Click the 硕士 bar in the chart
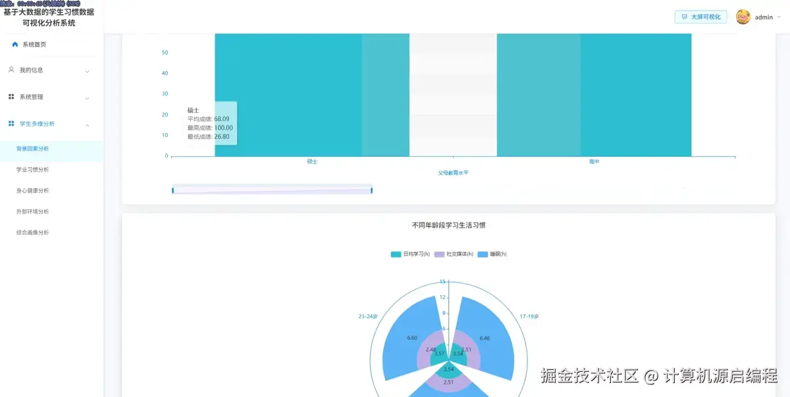 click(312, 95)
